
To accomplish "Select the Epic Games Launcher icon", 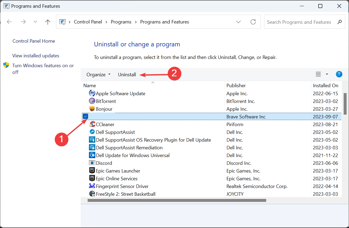I will pos(92,170).
